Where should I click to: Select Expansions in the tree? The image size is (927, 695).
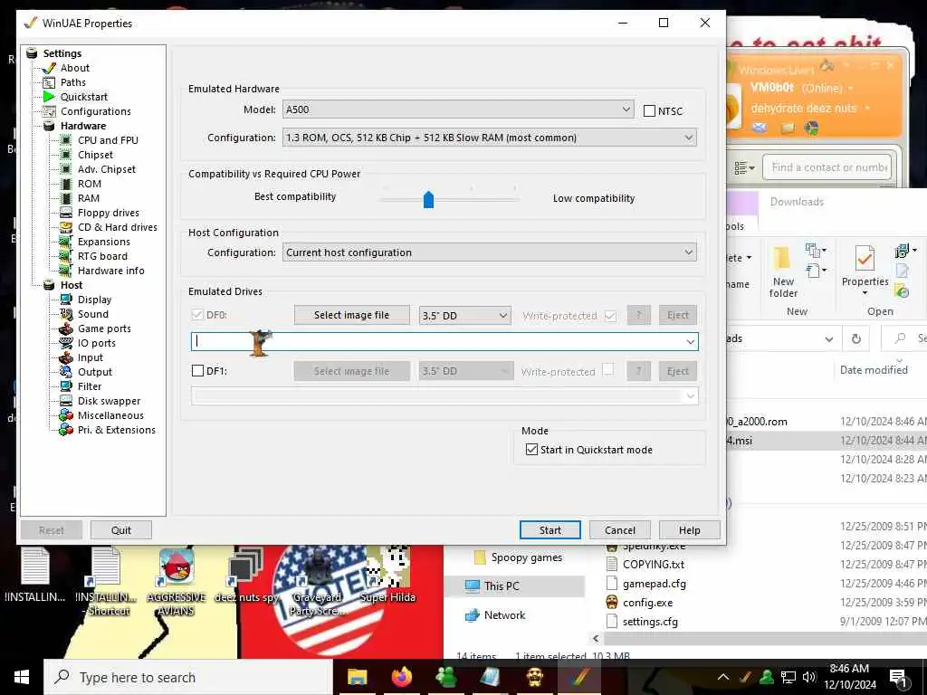pos(104,242)
